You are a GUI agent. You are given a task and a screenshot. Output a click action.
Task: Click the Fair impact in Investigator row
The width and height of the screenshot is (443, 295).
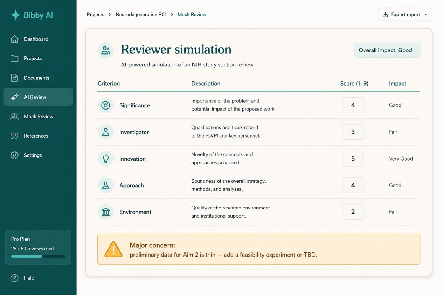[x=393, y=132]
